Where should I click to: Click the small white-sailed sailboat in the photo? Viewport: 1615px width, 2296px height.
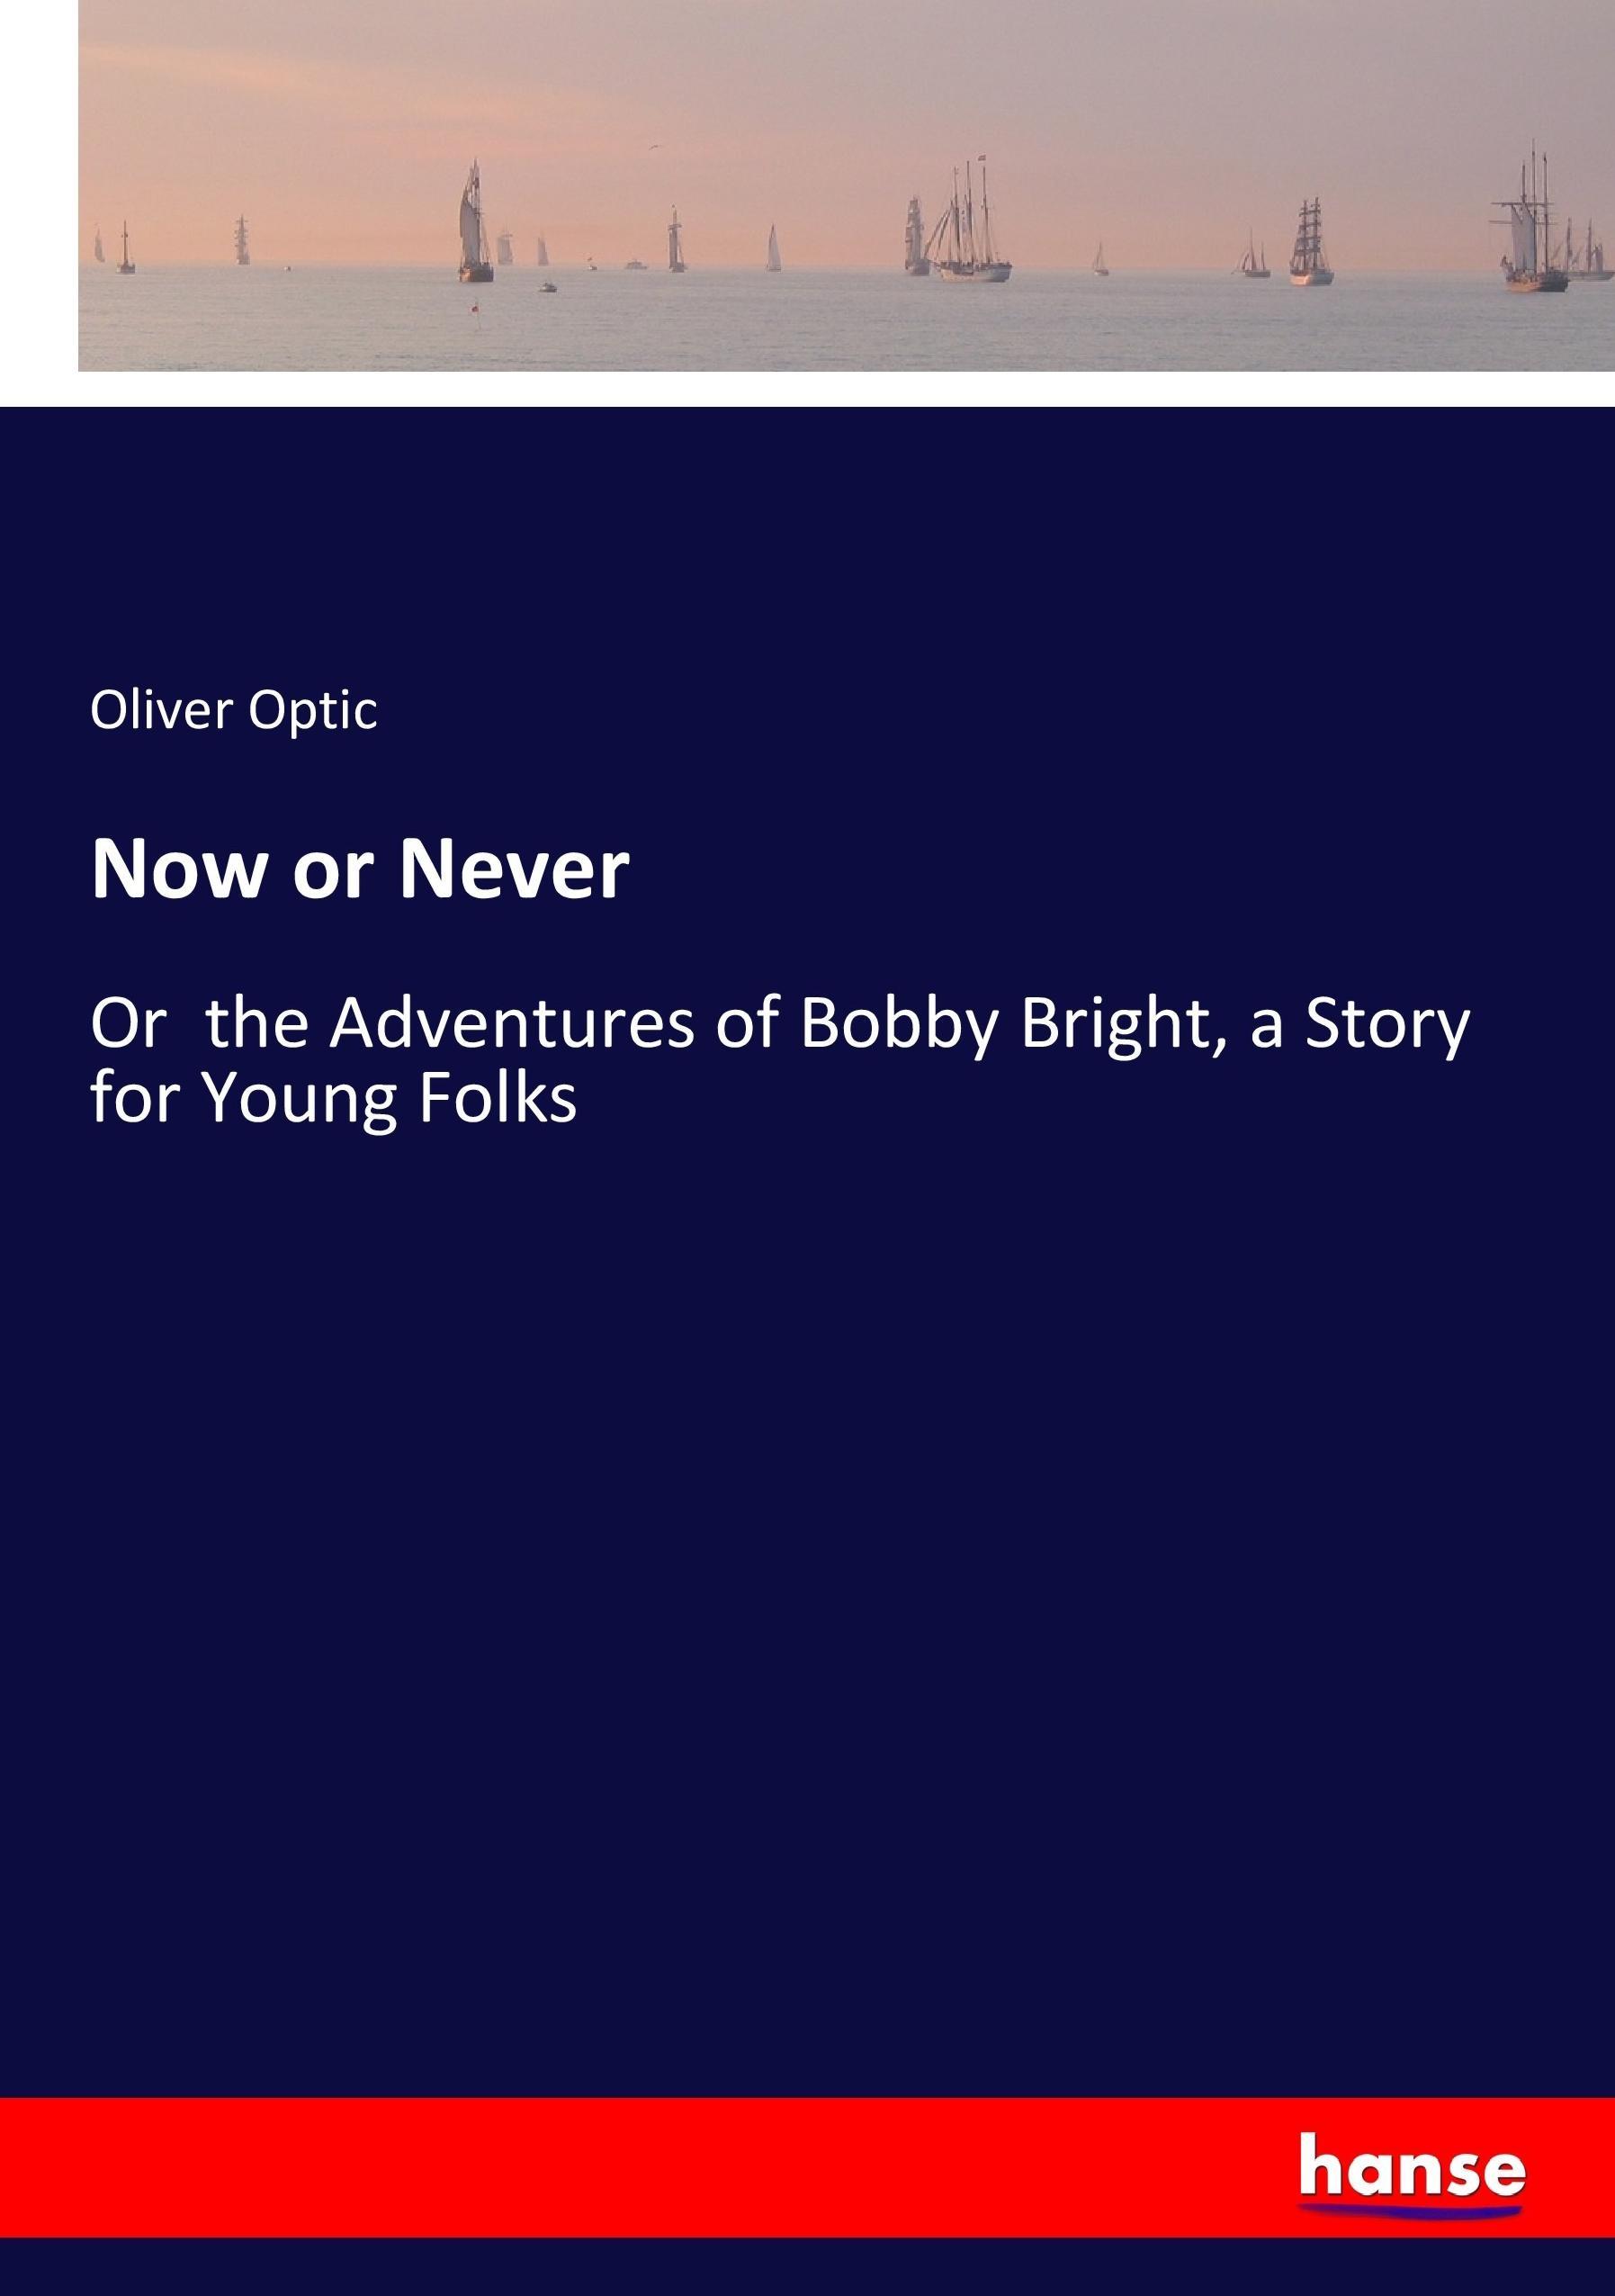coord(773,250)
